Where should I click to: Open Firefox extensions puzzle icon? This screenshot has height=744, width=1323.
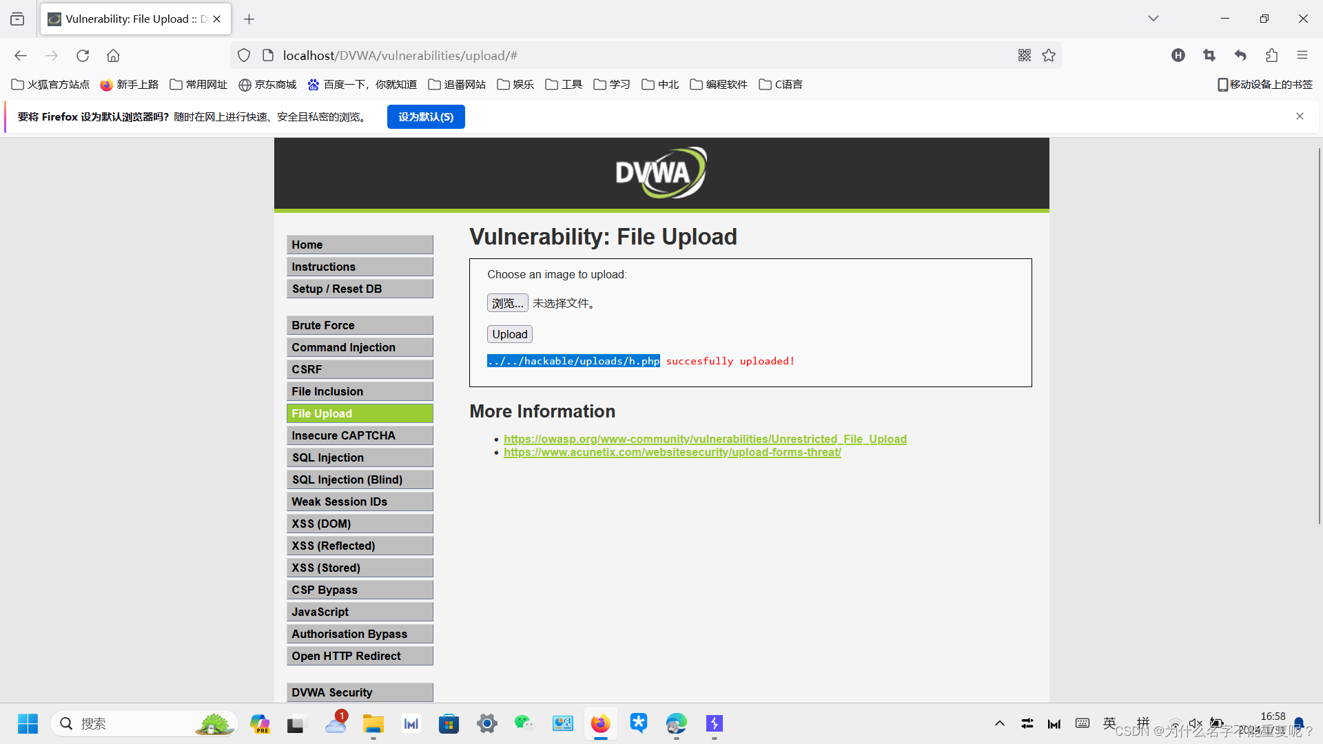1271,56
